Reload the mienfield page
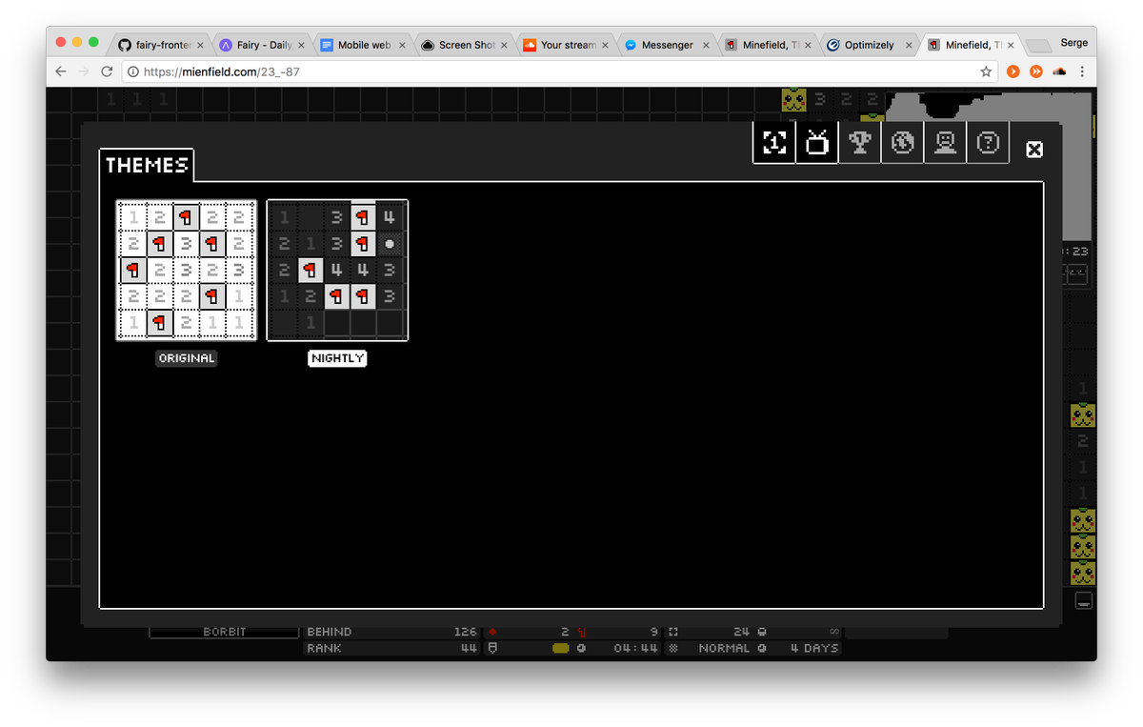 [107, 71]
